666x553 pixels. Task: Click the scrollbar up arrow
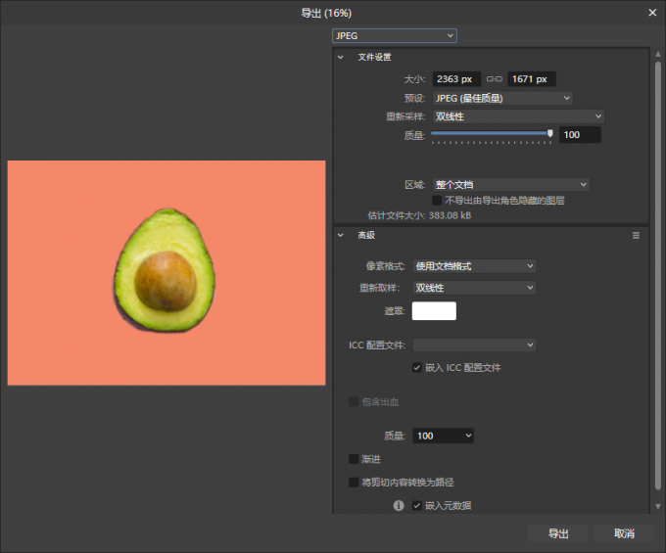pos(658,54)
